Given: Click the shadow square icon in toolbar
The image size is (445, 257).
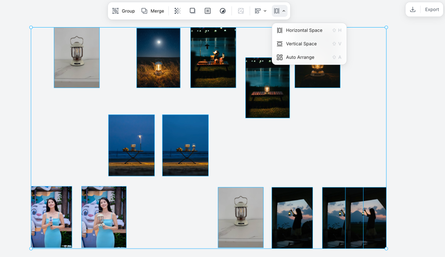Looking at the screenshot, I should coord(193,11).
